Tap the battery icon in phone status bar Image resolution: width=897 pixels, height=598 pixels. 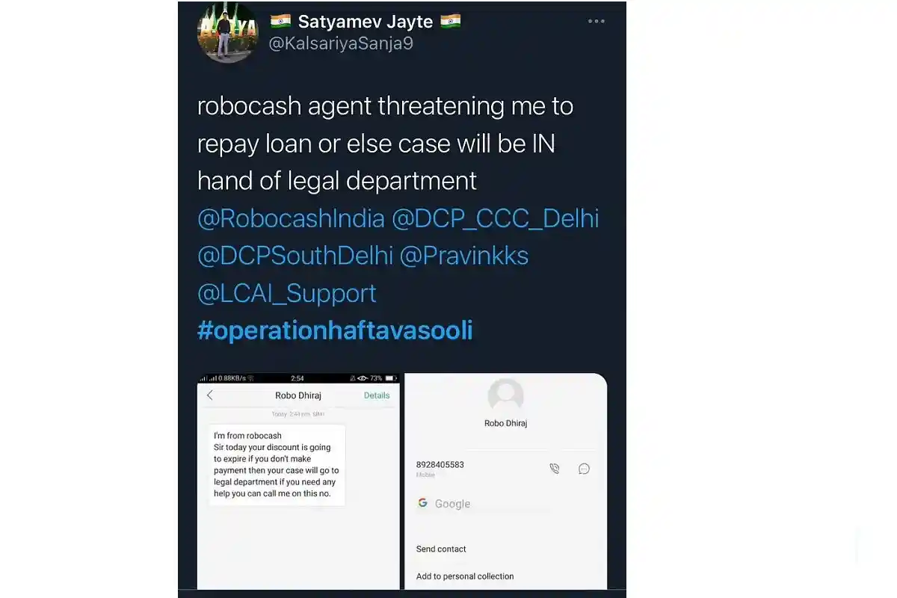[386, 379]
